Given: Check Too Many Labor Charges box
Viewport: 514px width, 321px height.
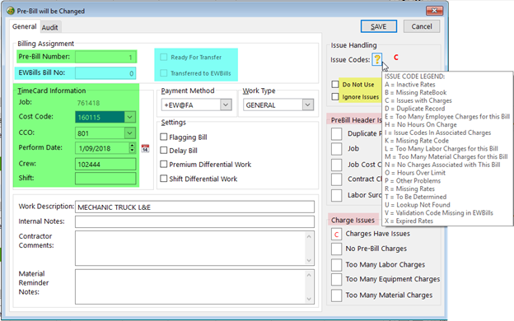Looking at the screenshot, I should [336, 265].
